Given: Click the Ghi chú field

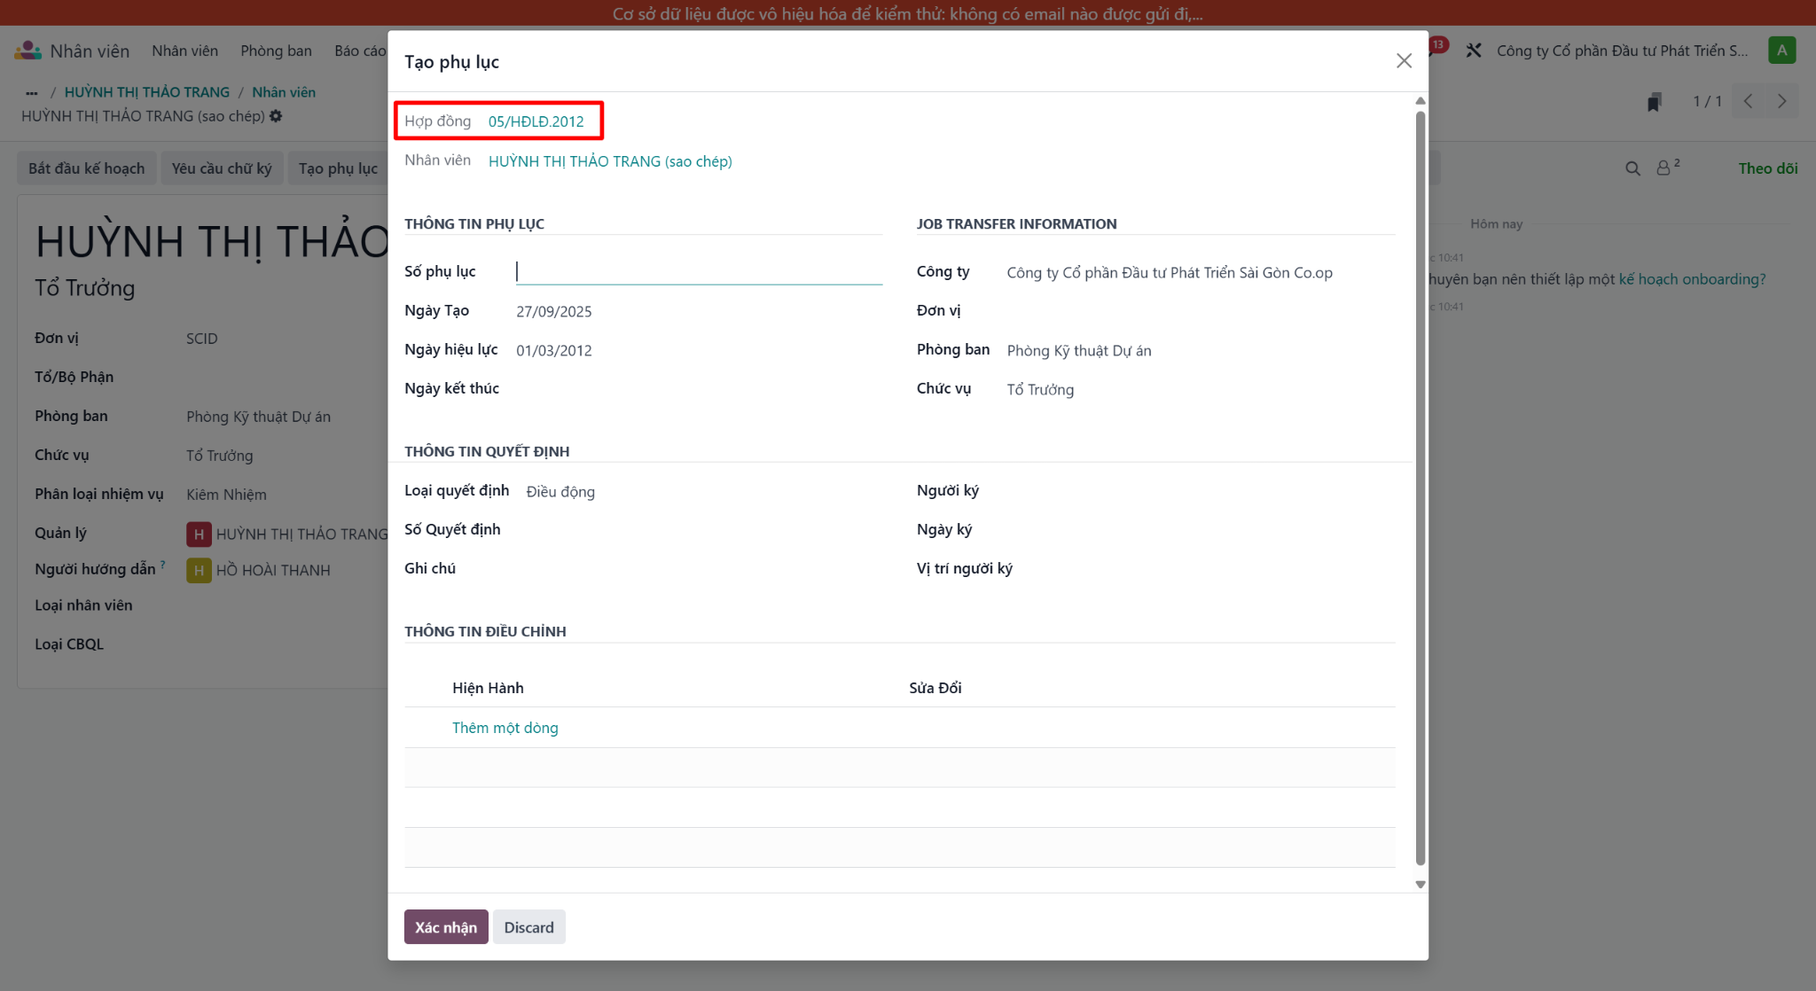Looking at the screenshot, I should pos(704,569).
